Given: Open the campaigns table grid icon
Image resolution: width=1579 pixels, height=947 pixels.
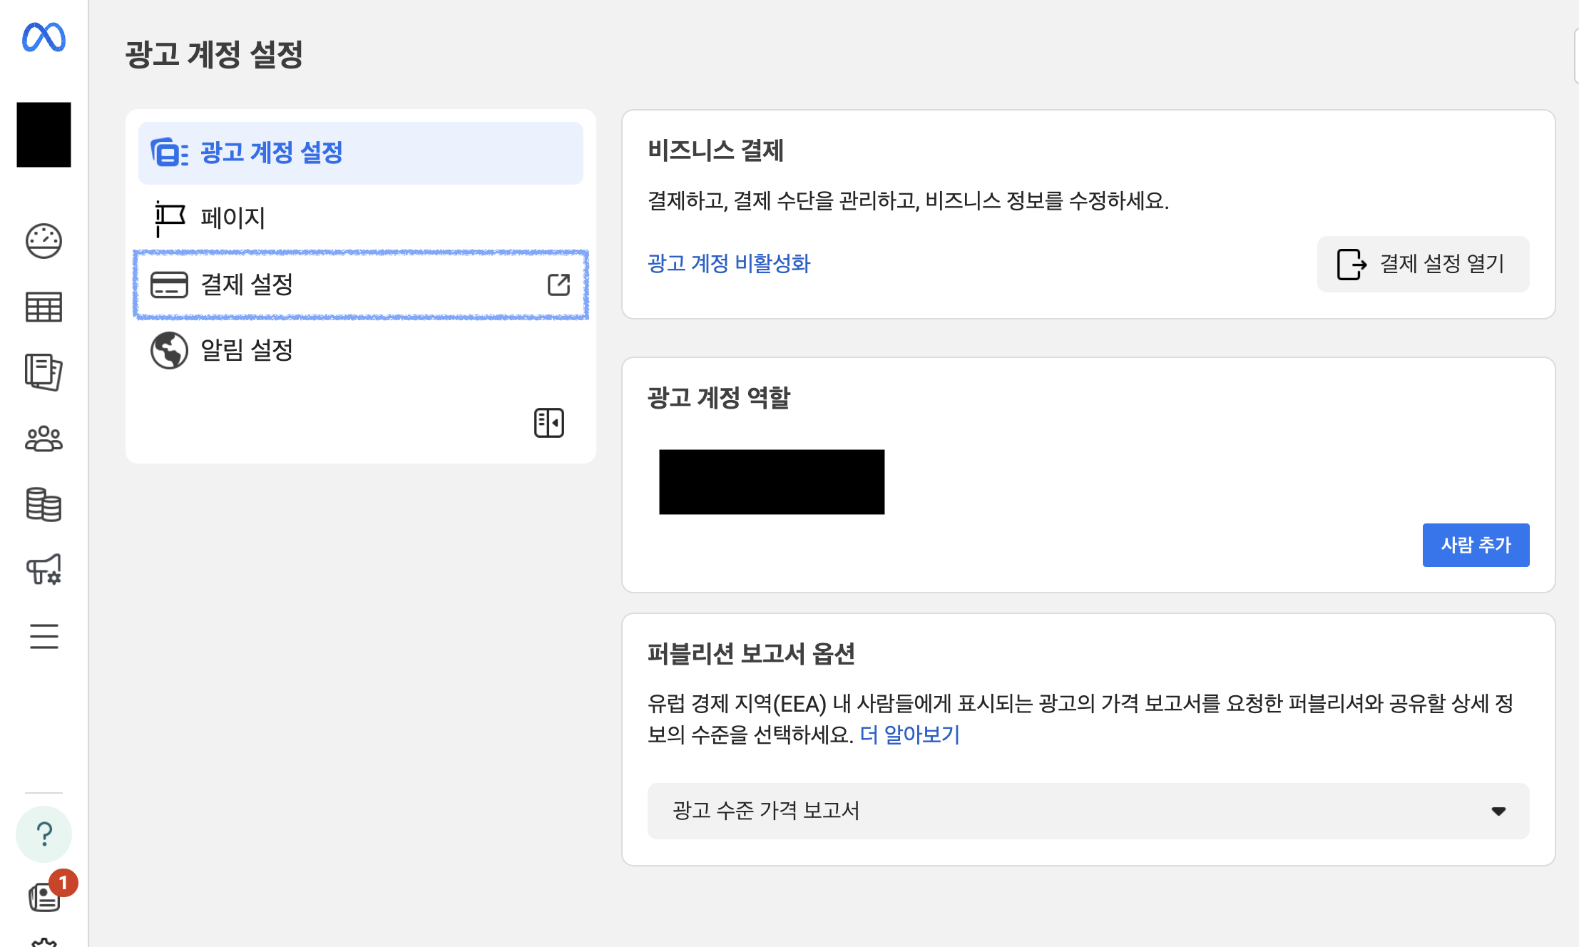Looking at the screenshot, I should (44, 307).
